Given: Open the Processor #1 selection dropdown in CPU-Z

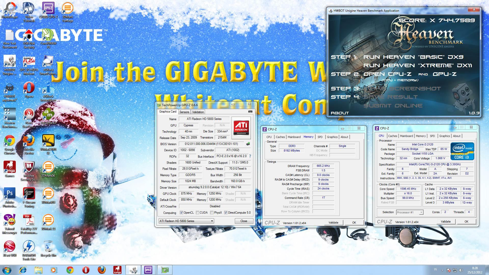Looking at the screenshot, I should (409, 212).
